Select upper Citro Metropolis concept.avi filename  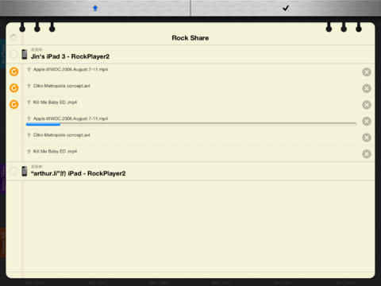(x=61, y=86)
